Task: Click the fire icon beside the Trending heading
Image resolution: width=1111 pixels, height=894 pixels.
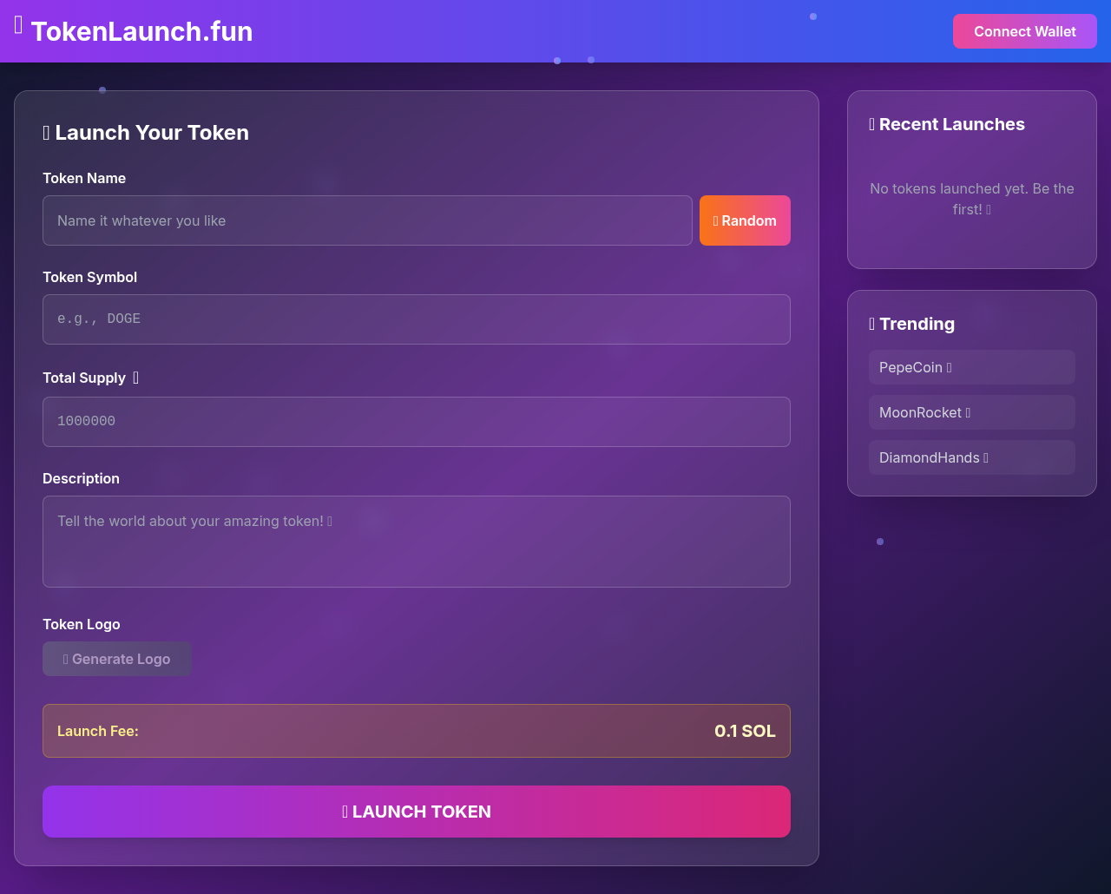Action: pos(871,323)
